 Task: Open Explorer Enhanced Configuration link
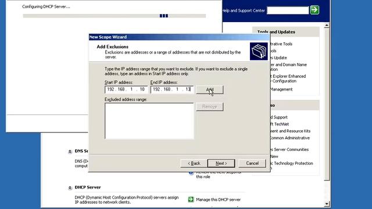(x=288, y=78)
